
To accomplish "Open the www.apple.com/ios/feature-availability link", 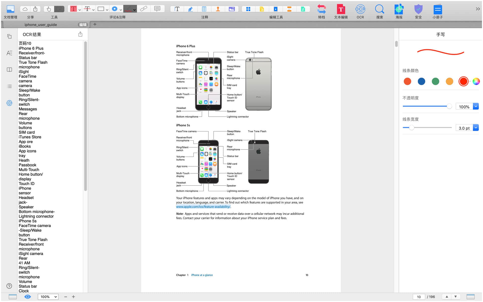I will click(x=203, y=207).
